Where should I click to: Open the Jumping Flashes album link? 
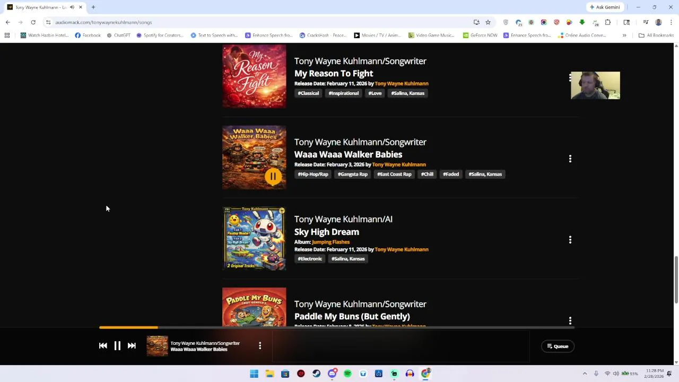pyautogui.click(x=330, y=242)
